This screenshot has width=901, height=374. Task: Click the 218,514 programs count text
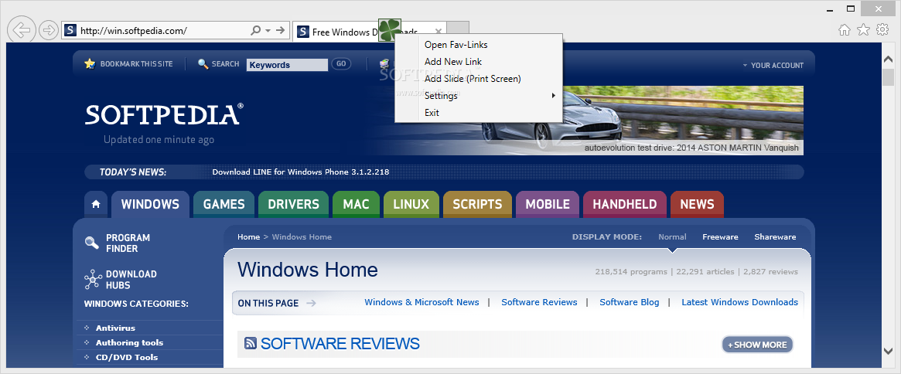click(x=631, y=272)
